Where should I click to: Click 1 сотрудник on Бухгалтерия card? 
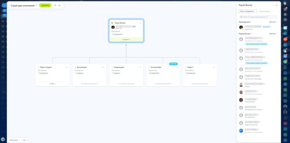pyautogui.click(x=79, y=73)
